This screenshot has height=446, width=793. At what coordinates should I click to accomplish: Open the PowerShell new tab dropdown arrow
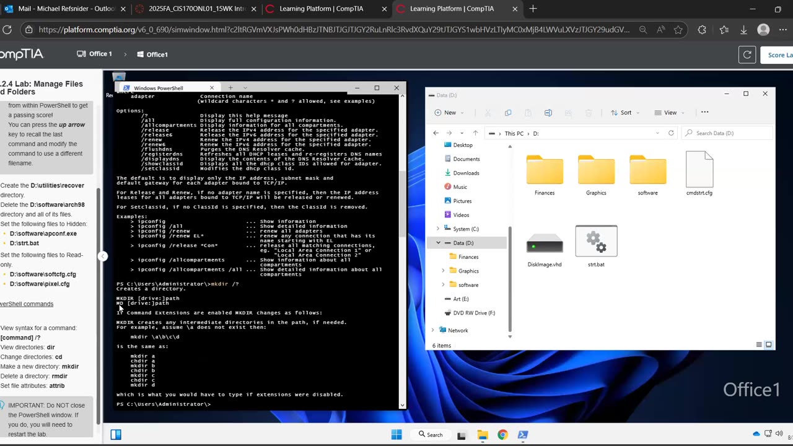pyautogui.click(x=245, y=88)
